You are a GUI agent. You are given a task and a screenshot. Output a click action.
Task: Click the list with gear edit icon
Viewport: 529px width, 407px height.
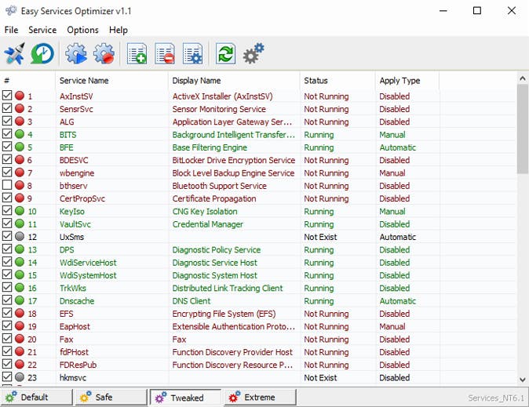tap(192, 53)
